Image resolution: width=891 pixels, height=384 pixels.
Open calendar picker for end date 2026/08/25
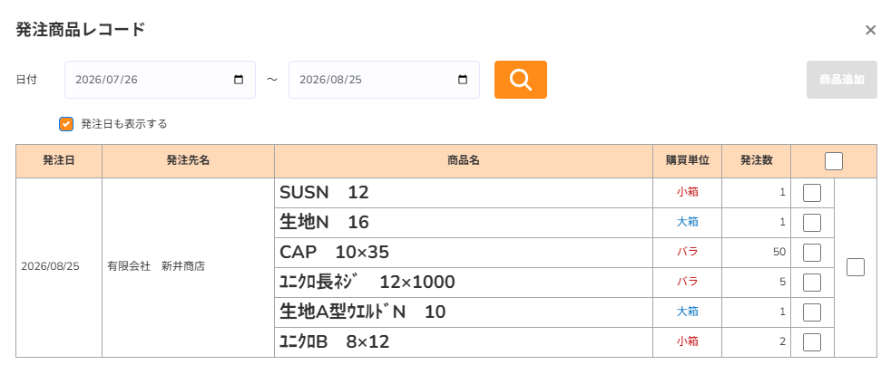click(x=463, y=80)
